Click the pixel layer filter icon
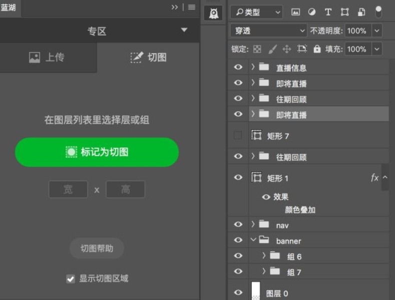Image resolution: width=395 pixels, height=300 pixels. 295,12
